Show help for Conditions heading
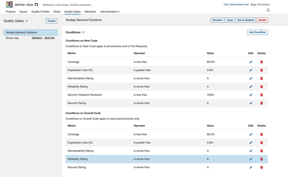 [83, 32]
